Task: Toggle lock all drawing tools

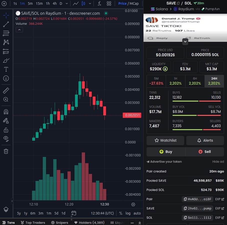Action: click(x=6, y=130)
